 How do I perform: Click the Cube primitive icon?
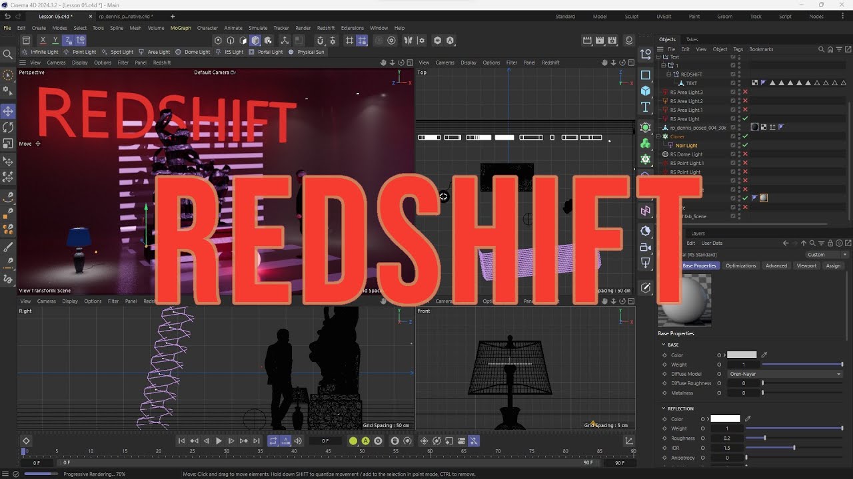pyautogui.click(x=645, y=90)
